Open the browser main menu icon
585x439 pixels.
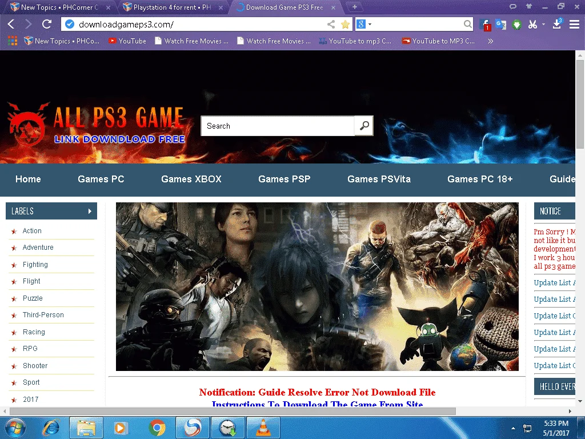[574, 24]
